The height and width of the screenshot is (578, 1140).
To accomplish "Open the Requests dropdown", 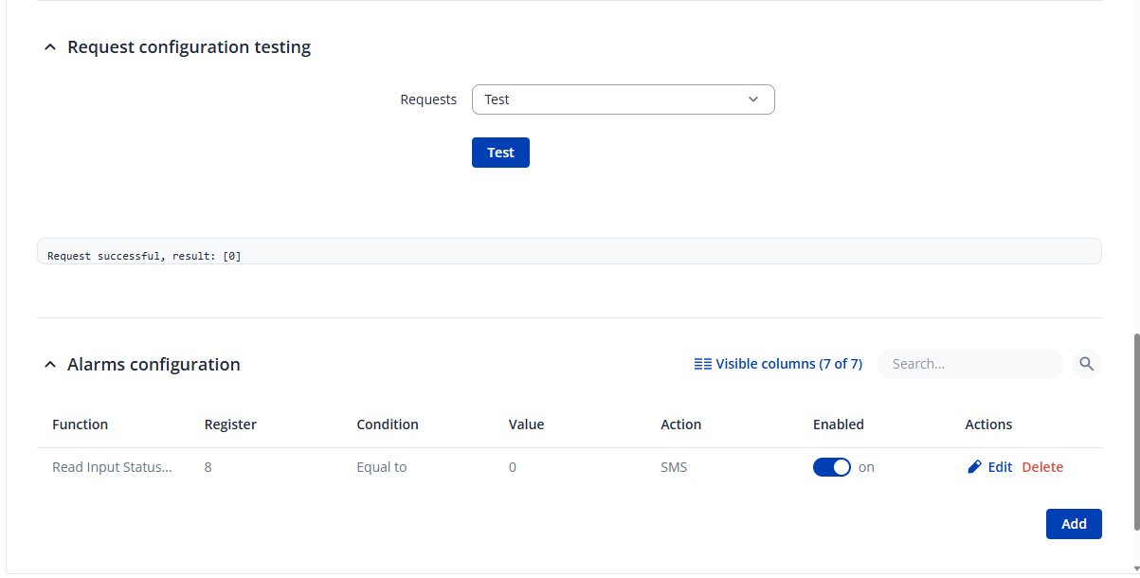I will [x=623, y=99].
